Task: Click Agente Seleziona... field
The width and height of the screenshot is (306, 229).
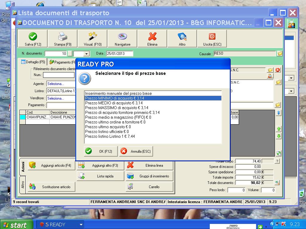Action: [x=61, y=84]
